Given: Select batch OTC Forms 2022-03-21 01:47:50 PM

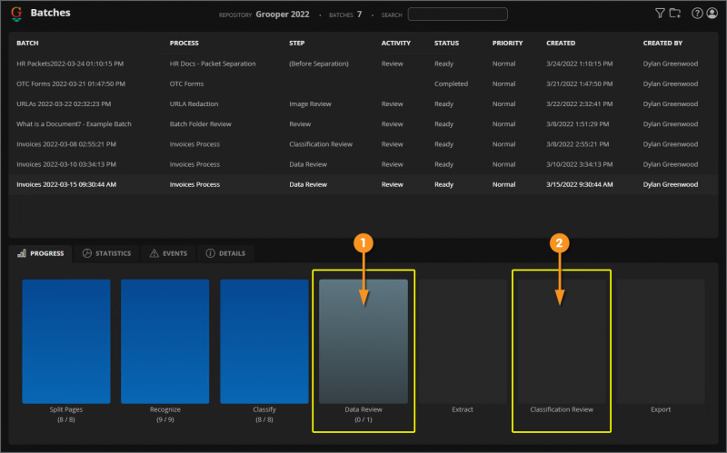Looking at the screenshot, I should (x=71, y=84).
